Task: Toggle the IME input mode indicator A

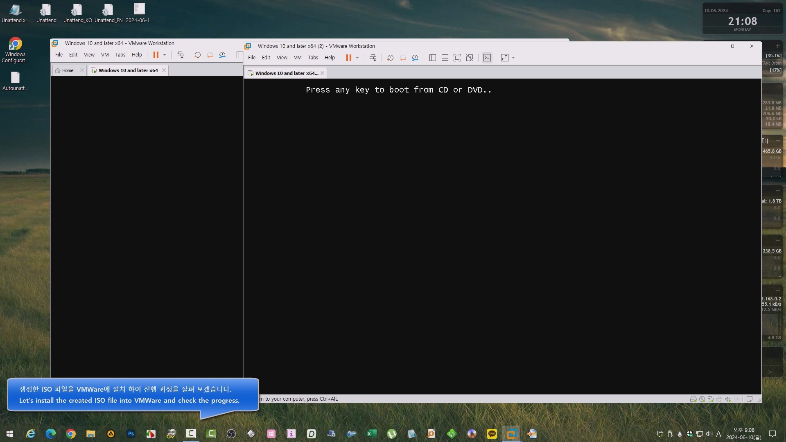Action: click(x=718, y=434)
